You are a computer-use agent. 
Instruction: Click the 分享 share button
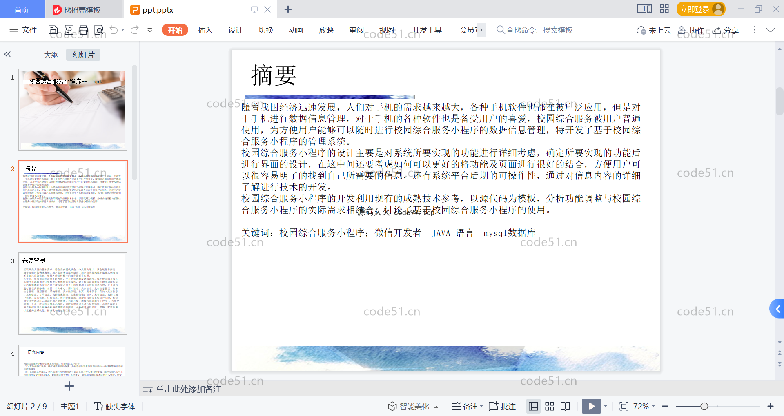click(x=726, y=30)
